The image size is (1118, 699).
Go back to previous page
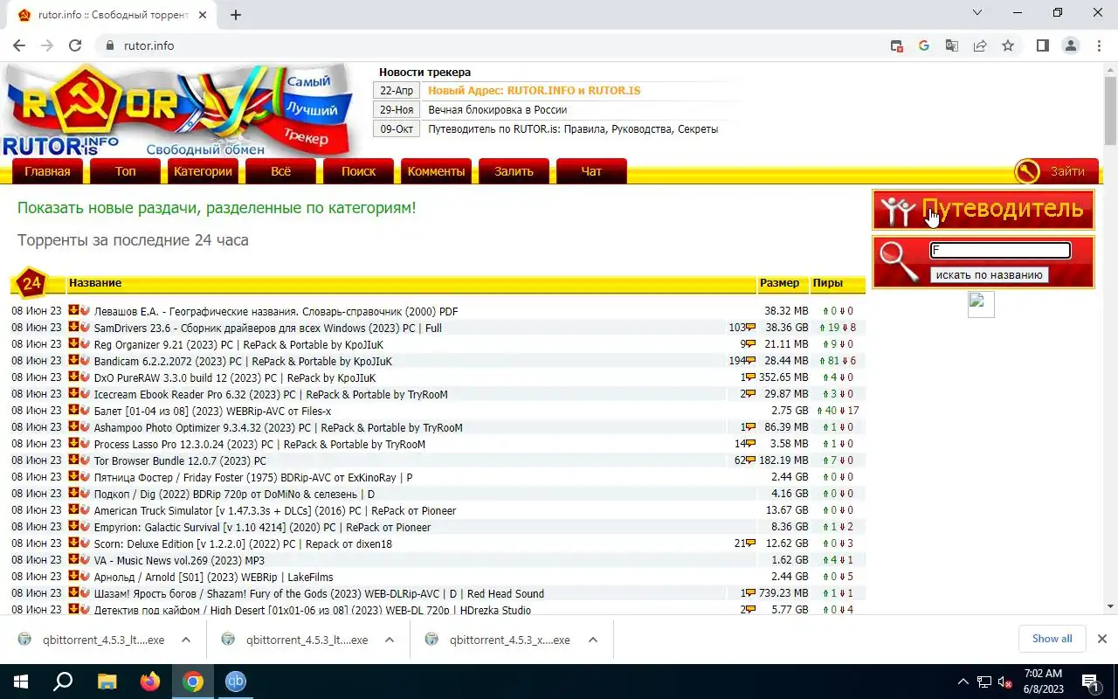19,45
